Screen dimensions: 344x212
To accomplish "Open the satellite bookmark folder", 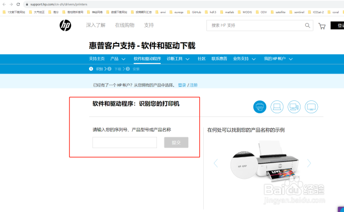I will (278, 12).
